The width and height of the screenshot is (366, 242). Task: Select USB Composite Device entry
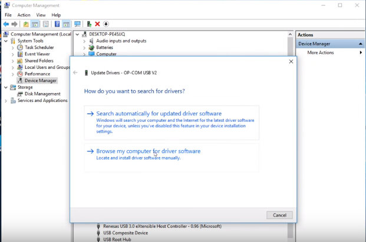click(126, 233)
